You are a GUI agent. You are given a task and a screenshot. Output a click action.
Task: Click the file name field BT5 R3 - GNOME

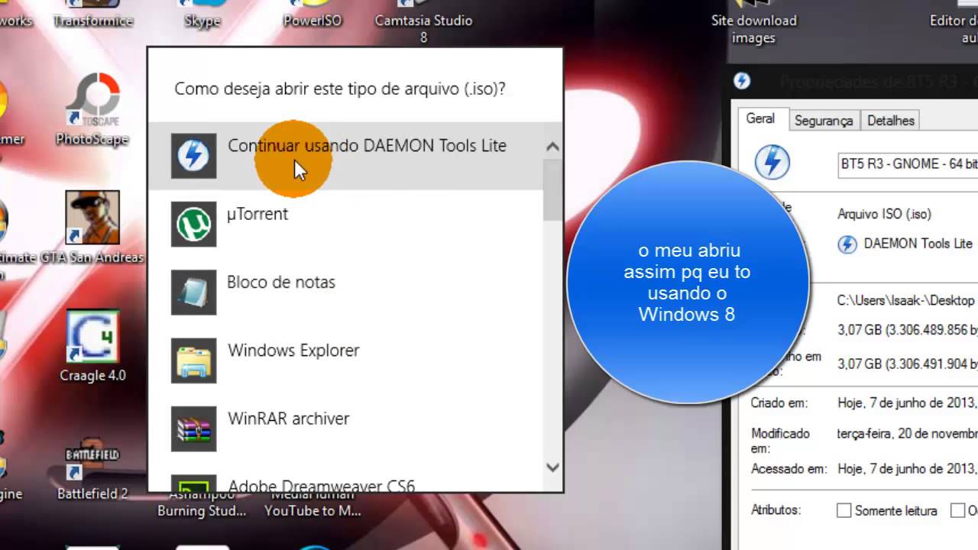(908, 164)
